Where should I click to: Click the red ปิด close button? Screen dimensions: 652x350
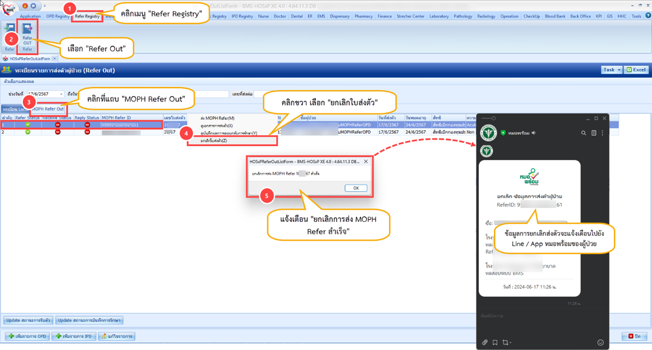pyautogui.click(x=634, y=336)
